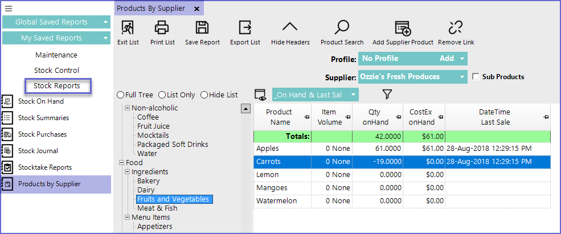
Task: Open Stock On Hand report
Action: pos(41,101)
